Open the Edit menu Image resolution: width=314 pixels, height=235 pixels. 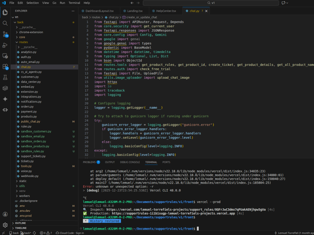20,3
